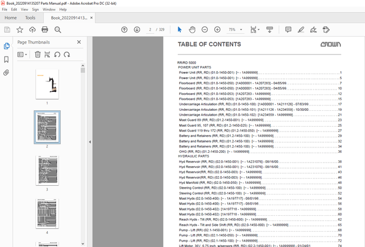Zoom in with the plus icon
This screenshot has height=247, width=365.
pyautogui.click(x=217, y=29)
